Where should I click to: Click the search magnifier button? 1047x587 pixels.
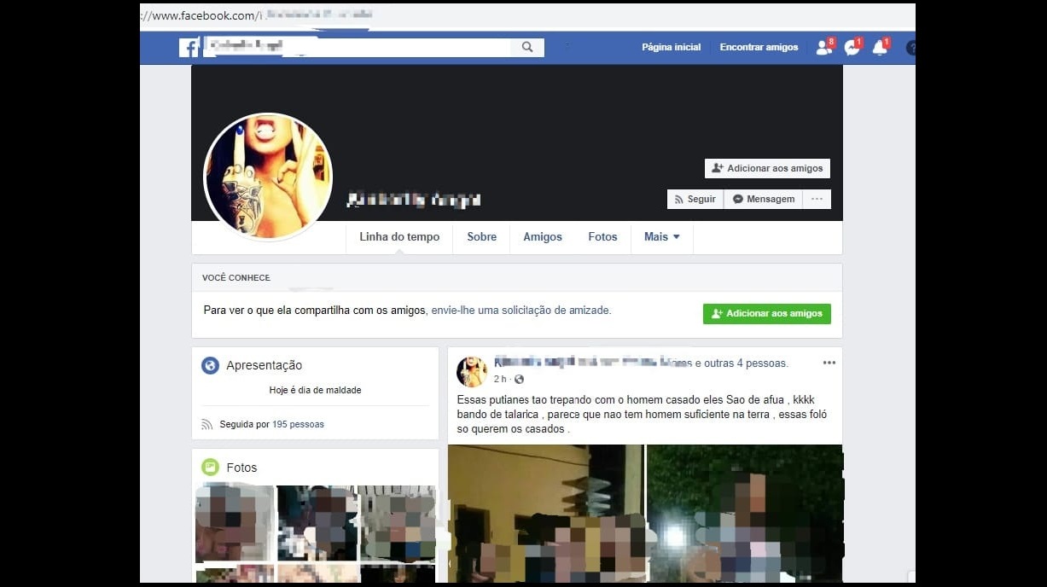click(527, 48)
